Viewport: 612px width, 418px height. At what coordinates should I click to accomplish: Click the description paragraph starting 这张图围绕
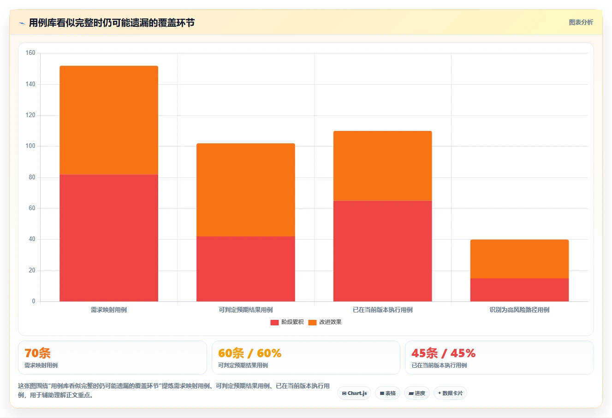pyautogui.click(x=174, y=390)
